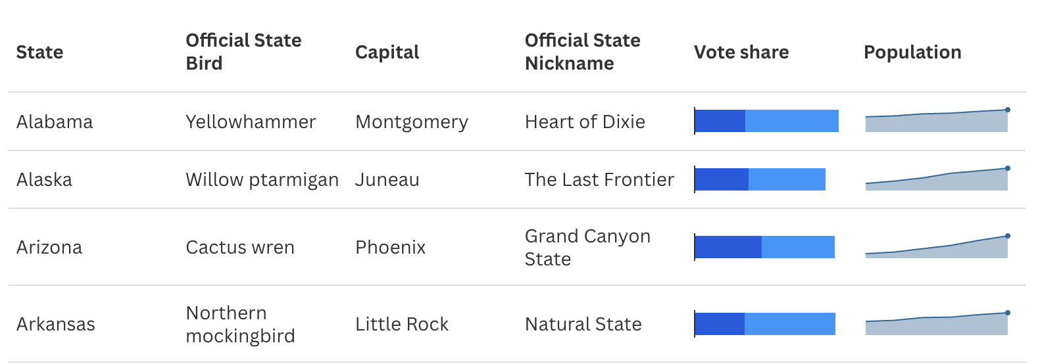Click Alaska's light blue vote share segment
Image resolution: width=1038 pixels, height=364 pixels.
tap(787, 179)
